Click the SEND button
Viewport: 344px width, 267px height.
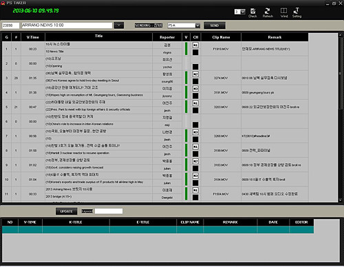click(215, 25)
